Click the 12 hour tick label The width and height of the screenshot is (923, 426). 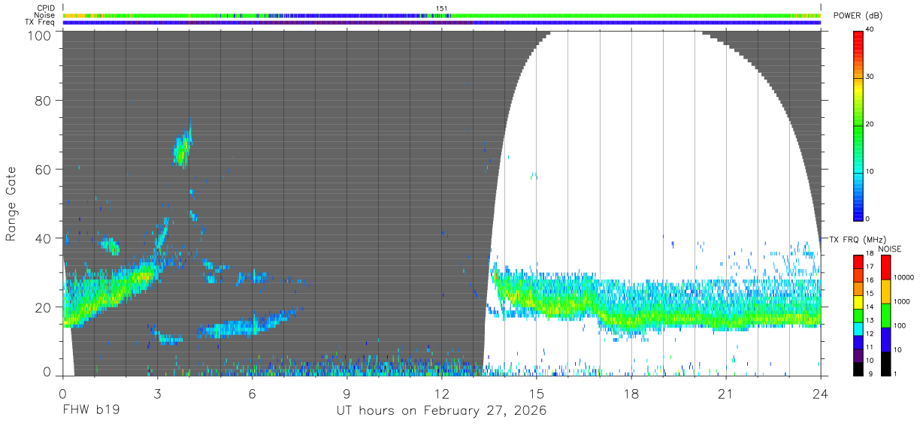(442, 393)
